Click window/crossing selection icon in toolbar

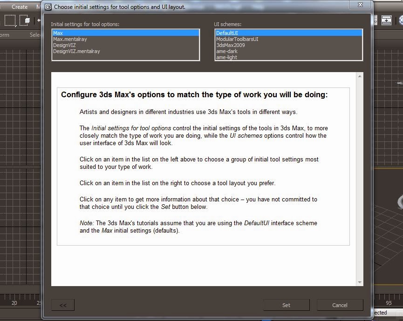coord(25,20)
